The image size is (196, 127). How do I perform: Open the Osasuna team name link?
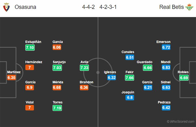(x=25, y=7)
